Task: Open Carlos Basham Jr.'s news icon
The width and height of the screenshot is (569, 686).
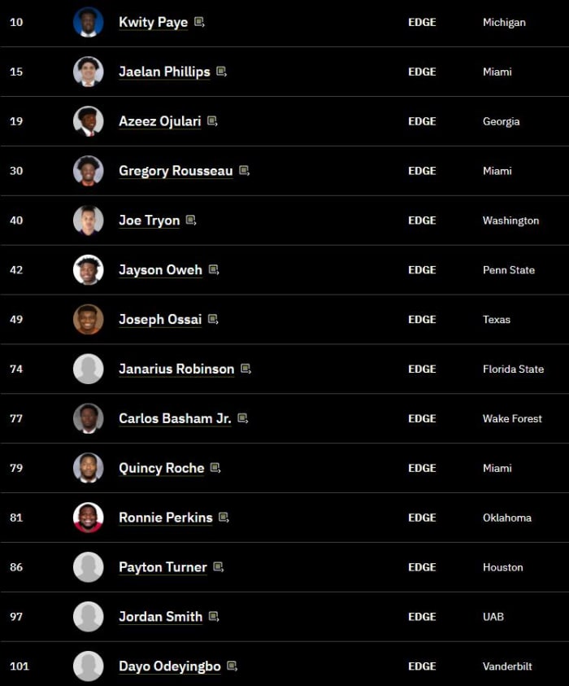Action: (243, 418)
